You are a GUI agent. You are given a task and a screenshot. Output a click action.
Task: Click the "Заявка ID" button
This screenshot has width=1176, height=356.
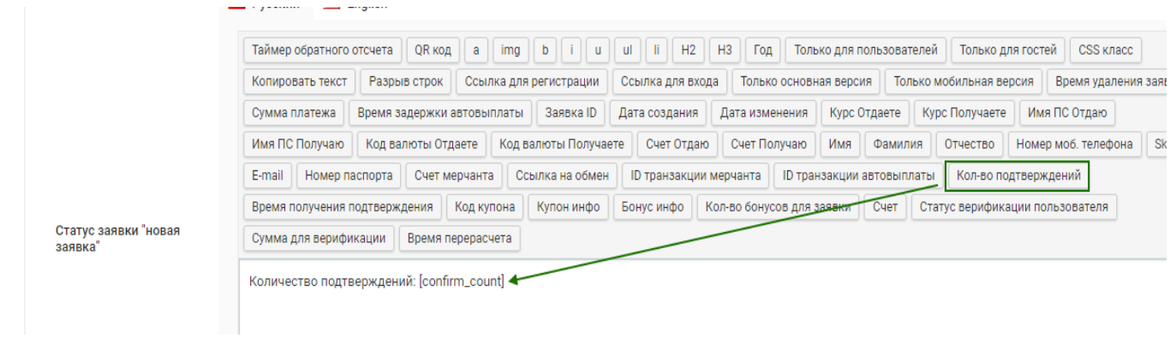point(570,113)
